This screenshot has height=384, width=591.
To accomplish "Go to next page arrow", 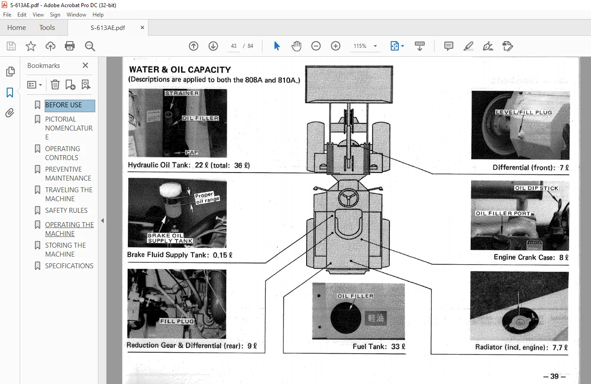I will (213, 46).
